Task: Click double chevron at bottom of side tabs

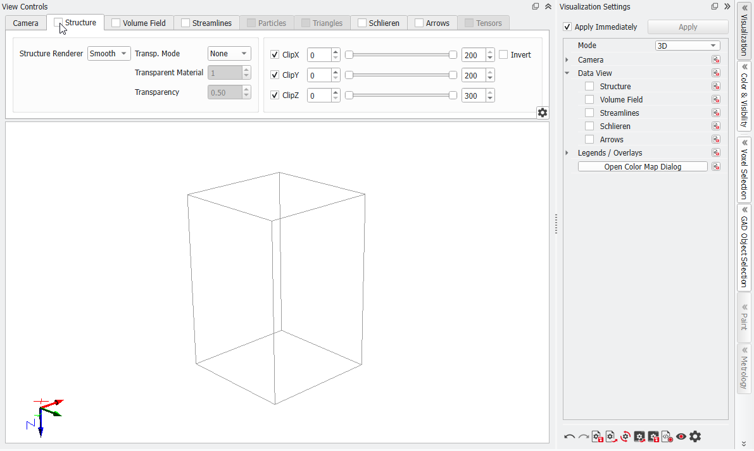Action: tap(744, 444)
